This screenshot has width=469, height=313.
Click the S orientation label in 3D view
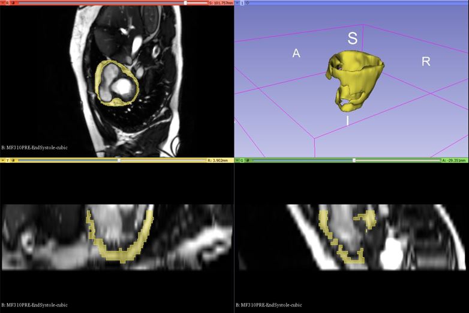tap(353, 39)
